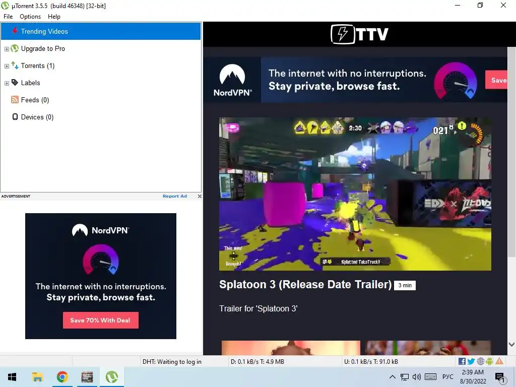This screenshot has width=516, height=387.
Task: Click lower-right partially visible video thumbnail
Action: coord(428,348)
